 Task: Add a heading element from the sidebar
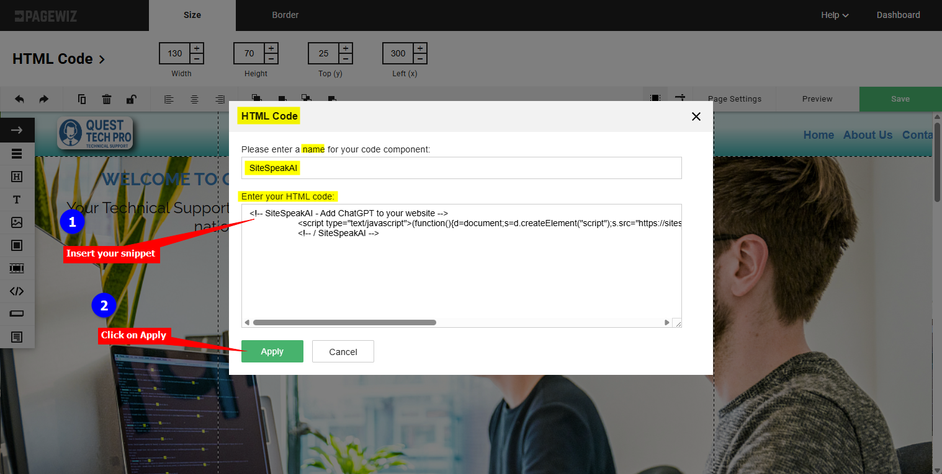coord(17,177)
